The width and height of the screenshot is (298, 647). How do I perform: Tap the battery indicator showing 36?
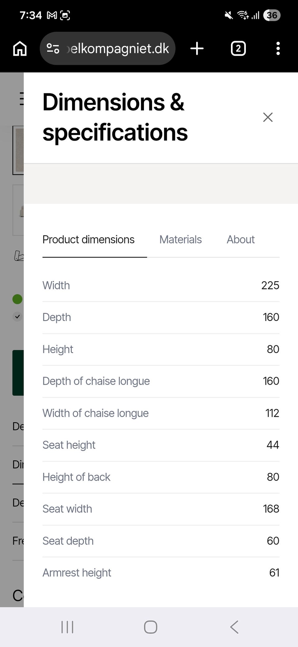272,15
